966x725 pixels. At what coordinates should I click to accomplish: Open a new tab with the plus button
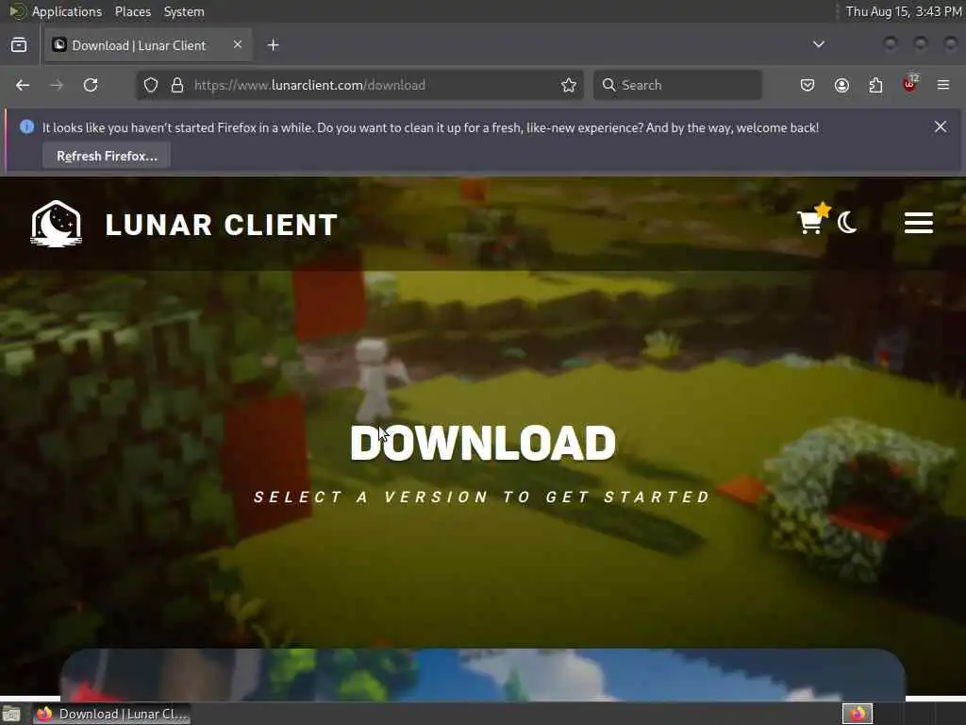(x=273, y=45)
